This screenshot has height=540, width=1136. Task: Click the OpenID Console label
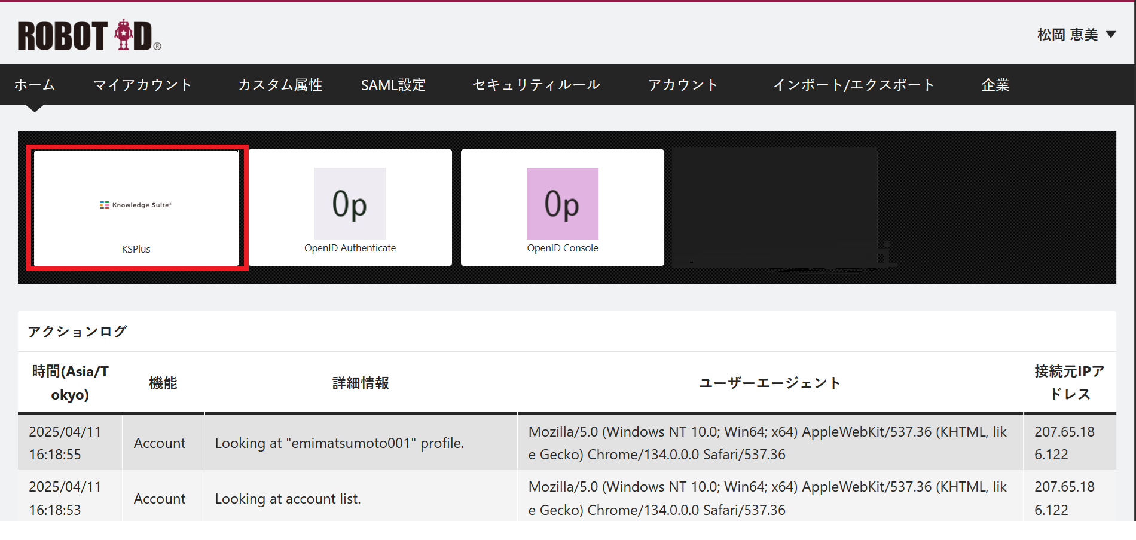(x=562, y=248)
